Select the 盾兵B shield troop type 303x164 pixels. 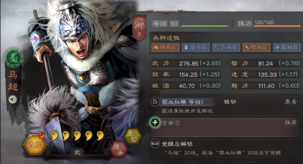click(196, 48)
